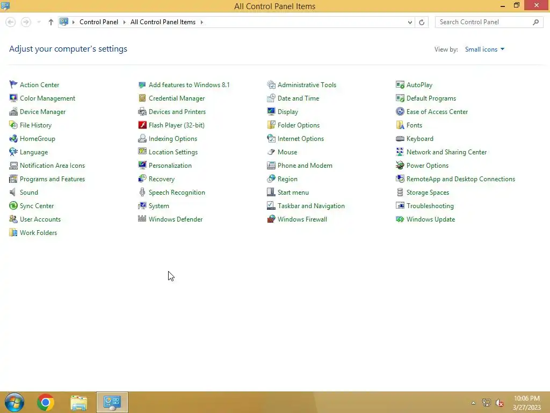The width and height of the screenshot is (550, 413).
Task: Click the Folder Options icon
Action: click(271, 125)
